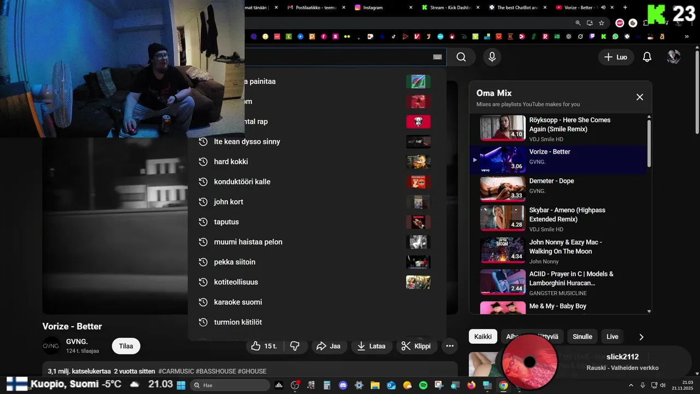Show more filter chips with right chevron
The height and width of the screenshot is (394, 700).
click(x=641, y=337)
